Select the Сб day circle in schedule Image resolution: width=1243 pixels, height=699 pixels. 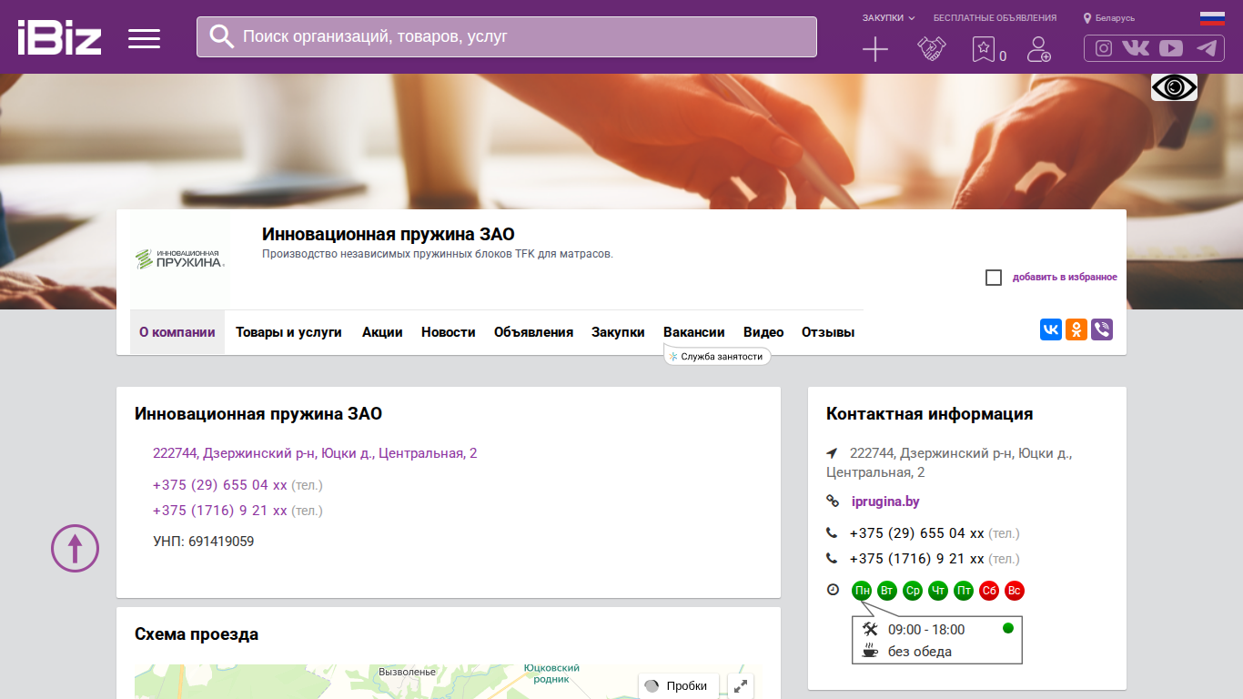click(x=989, y=591)
